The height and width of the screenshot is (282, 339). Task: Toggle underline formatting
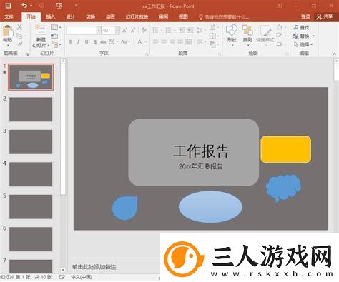pyautogui.click(x=87, y=42)
